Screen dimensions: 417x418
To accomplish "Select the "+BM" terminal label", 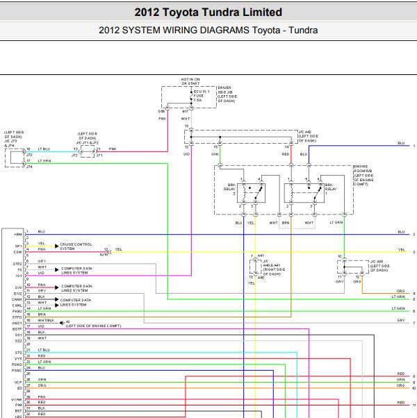I will [x=18, y=235].
